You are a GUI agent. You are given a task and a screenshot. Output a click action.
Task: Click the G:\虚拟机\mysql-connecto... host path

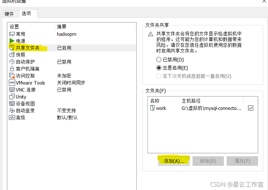[x=211, y=108]
